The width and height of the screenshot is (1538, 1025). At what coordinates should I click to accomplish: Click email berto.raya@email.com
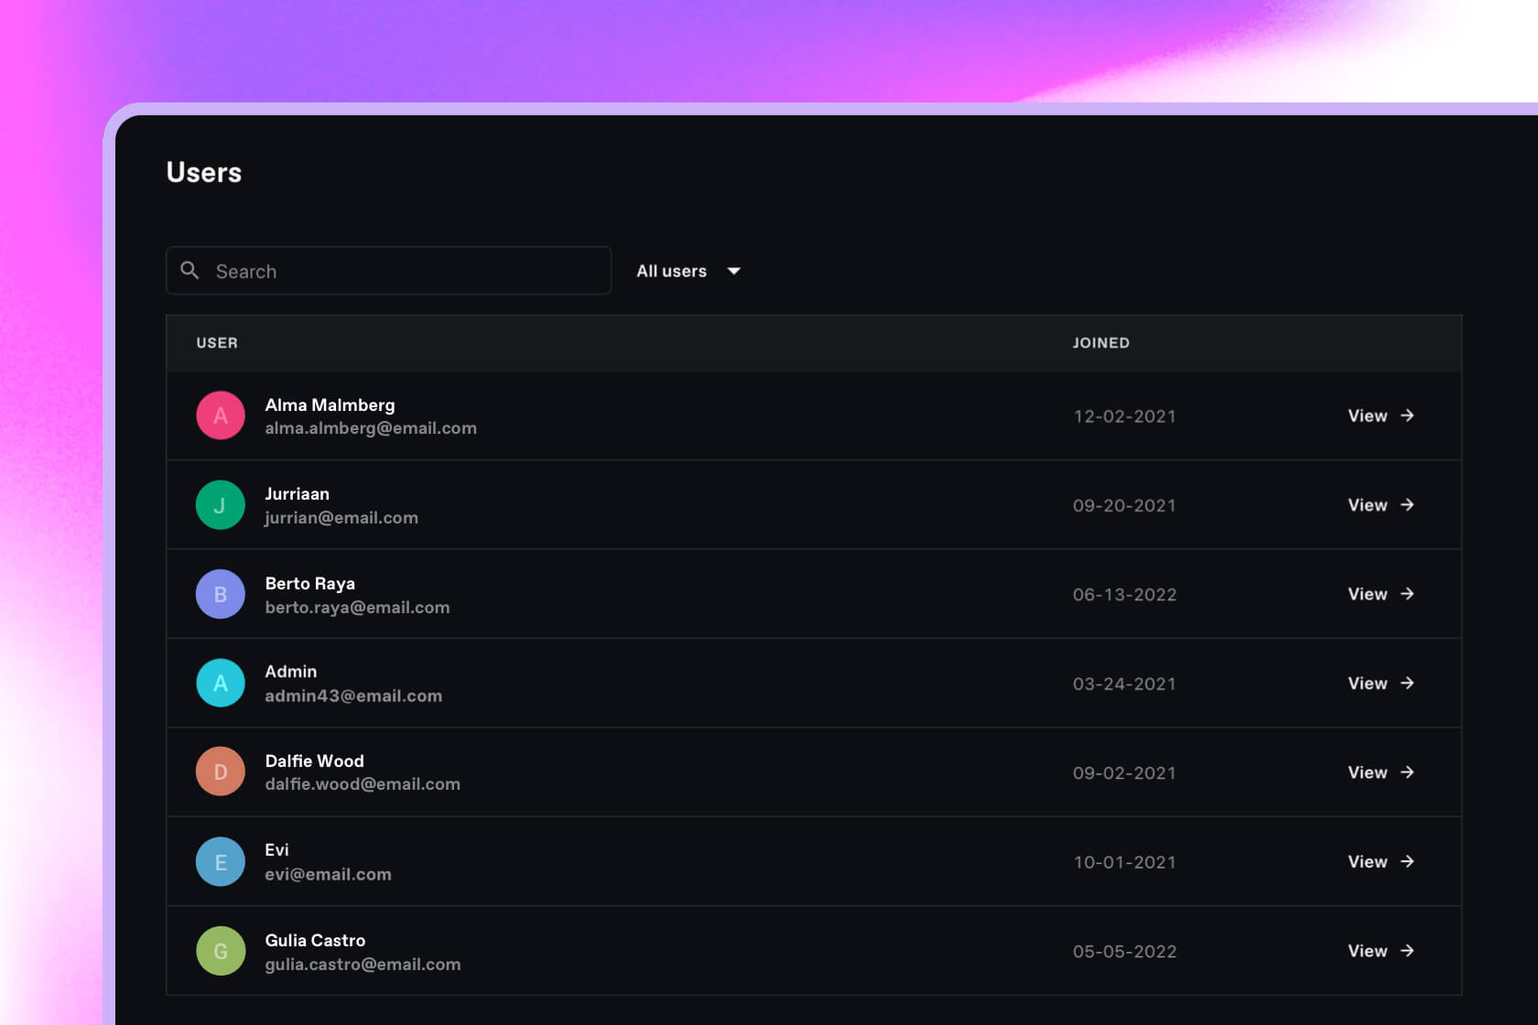click(x=357, y=608)
